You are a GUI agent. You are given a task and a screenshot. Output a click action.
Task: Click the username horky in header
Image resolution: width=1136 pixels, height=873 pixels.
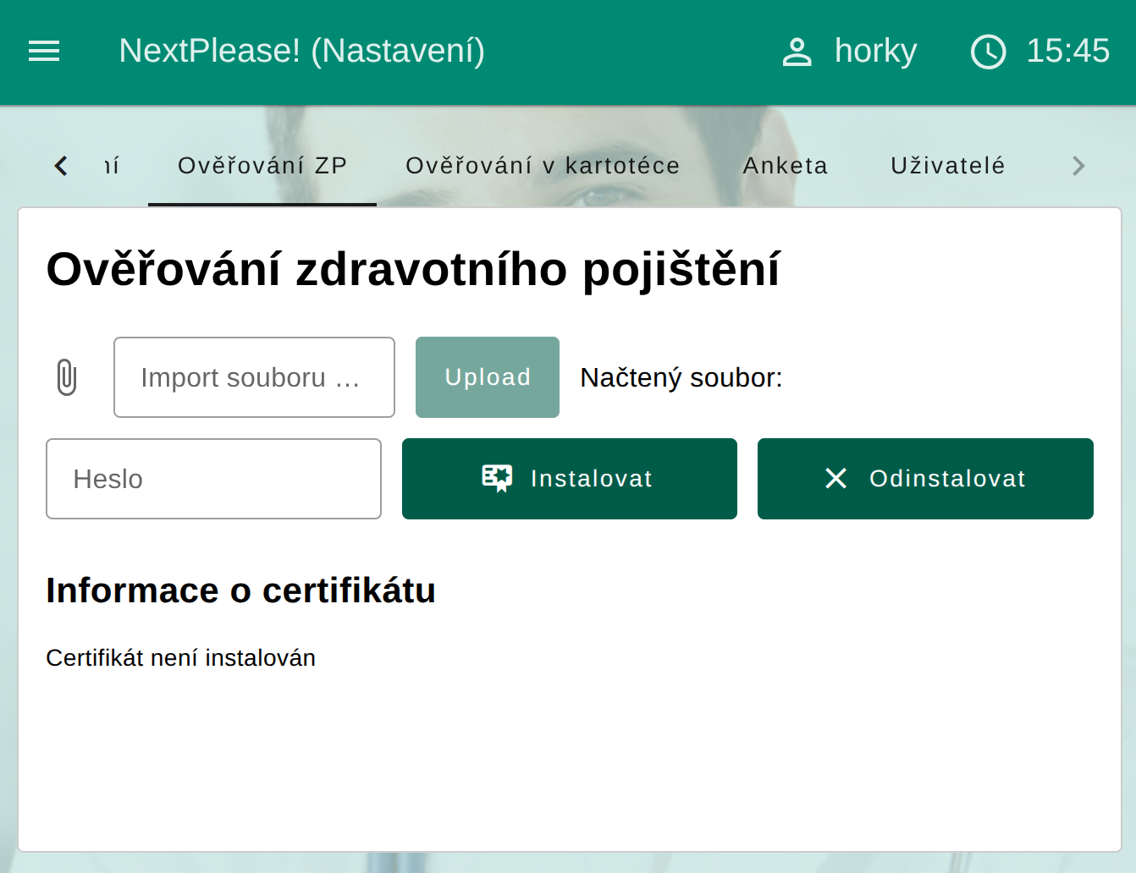click(875, 52)
